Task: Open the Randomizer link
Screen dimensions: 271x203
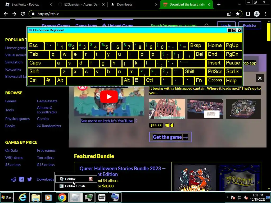Action: pyautogui.click(x=49, y=126)
